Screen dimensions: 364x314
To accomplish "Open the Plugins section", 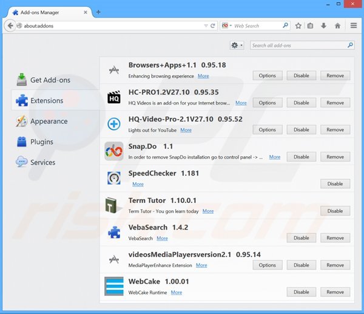I will click(55, 142).
